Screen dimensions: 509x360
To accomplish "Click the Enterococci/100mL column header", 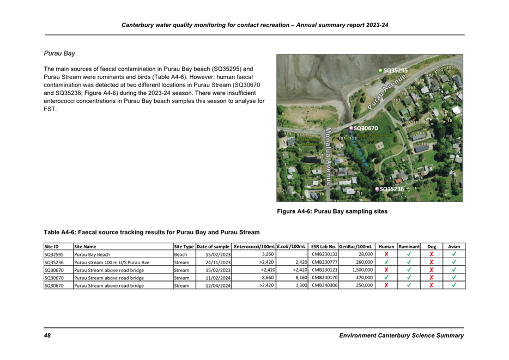I will tap(254, 247).
